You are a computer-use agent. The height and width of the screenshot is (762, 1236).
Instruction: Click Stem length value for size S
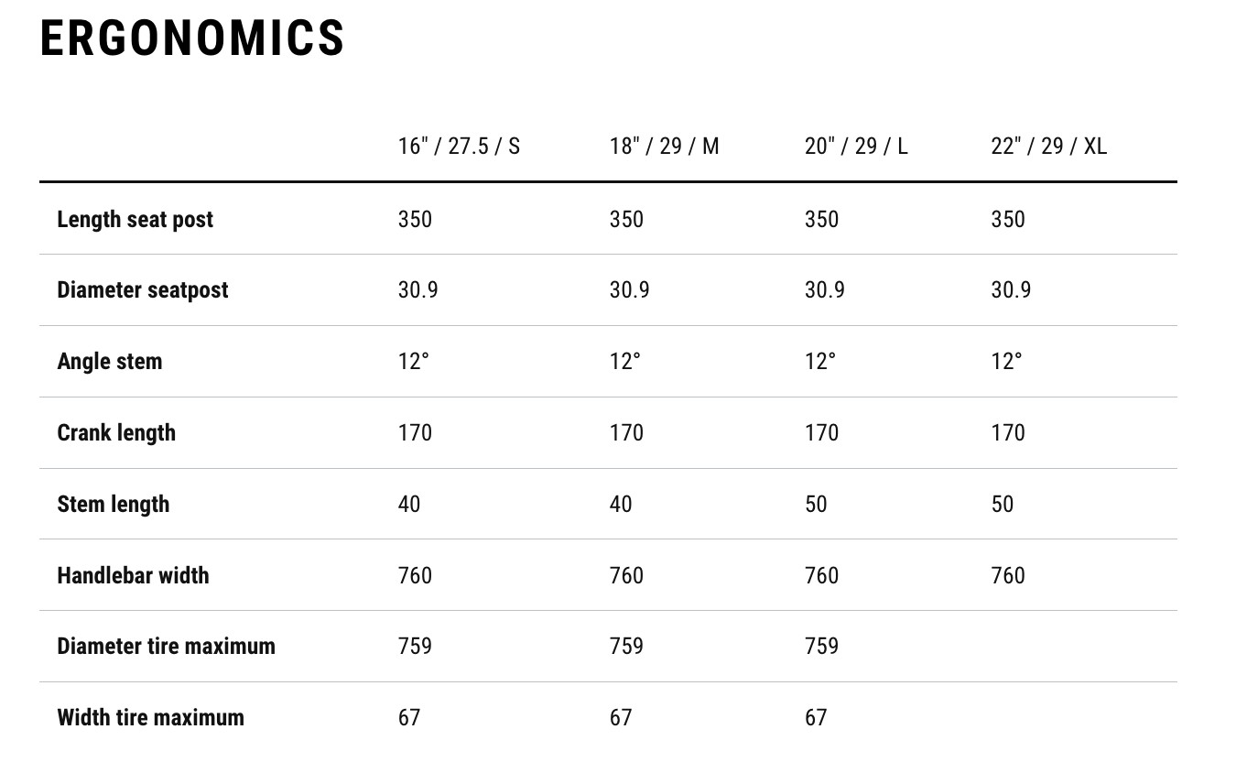pos(409,504)
